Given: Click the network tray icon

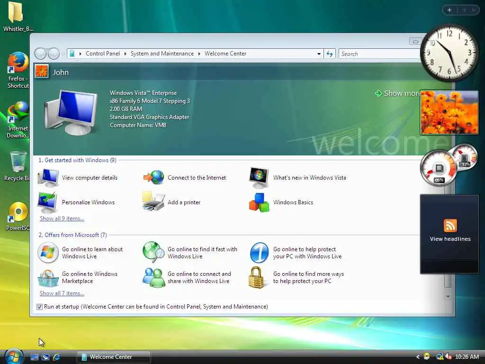Looking at the screenshot, I should pyautogui.click(x=440, y=357).
